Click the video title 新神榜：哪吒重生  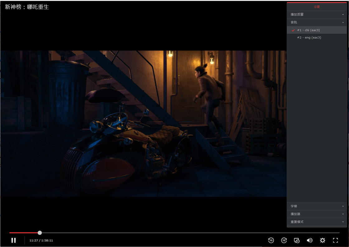[x=27, y=7]
